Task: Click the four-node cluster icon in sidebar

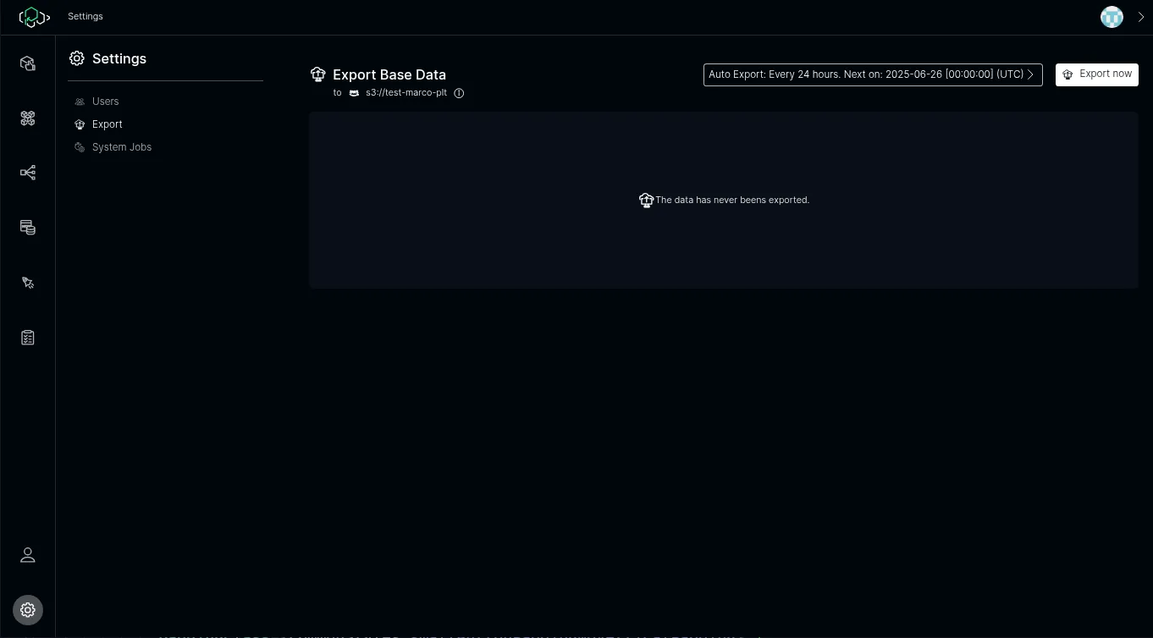Action: tap(28, 118)
